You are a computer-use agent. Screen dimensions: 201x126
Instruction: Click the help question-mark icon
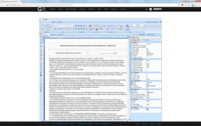[x=160, y=22]
